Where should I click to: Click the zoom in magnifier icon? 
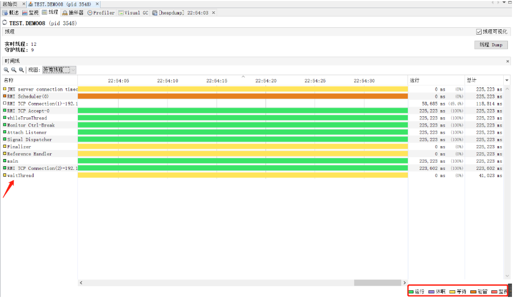pyautogui.click(x=6, y=70)
